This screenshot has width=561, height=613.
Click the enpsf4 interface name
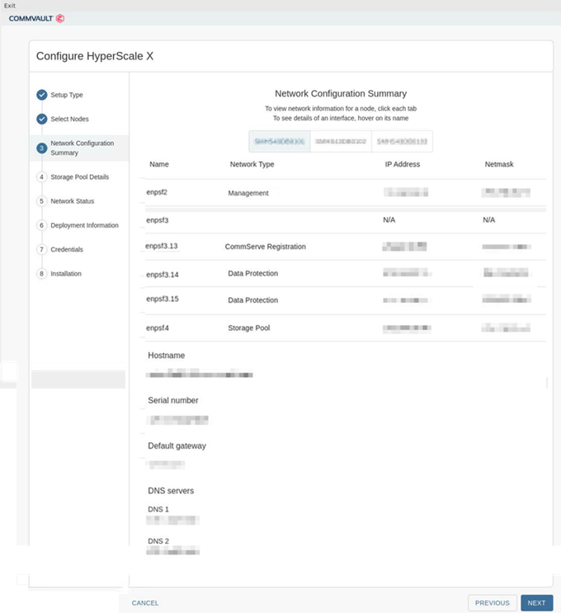157,328
